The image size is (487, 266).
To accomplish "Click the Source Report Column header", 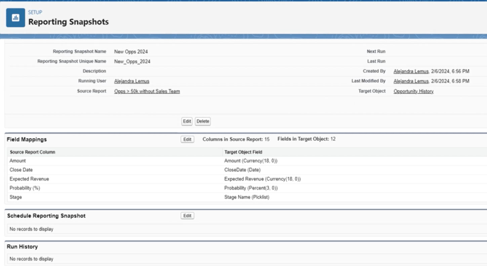I will click(32, 152).
